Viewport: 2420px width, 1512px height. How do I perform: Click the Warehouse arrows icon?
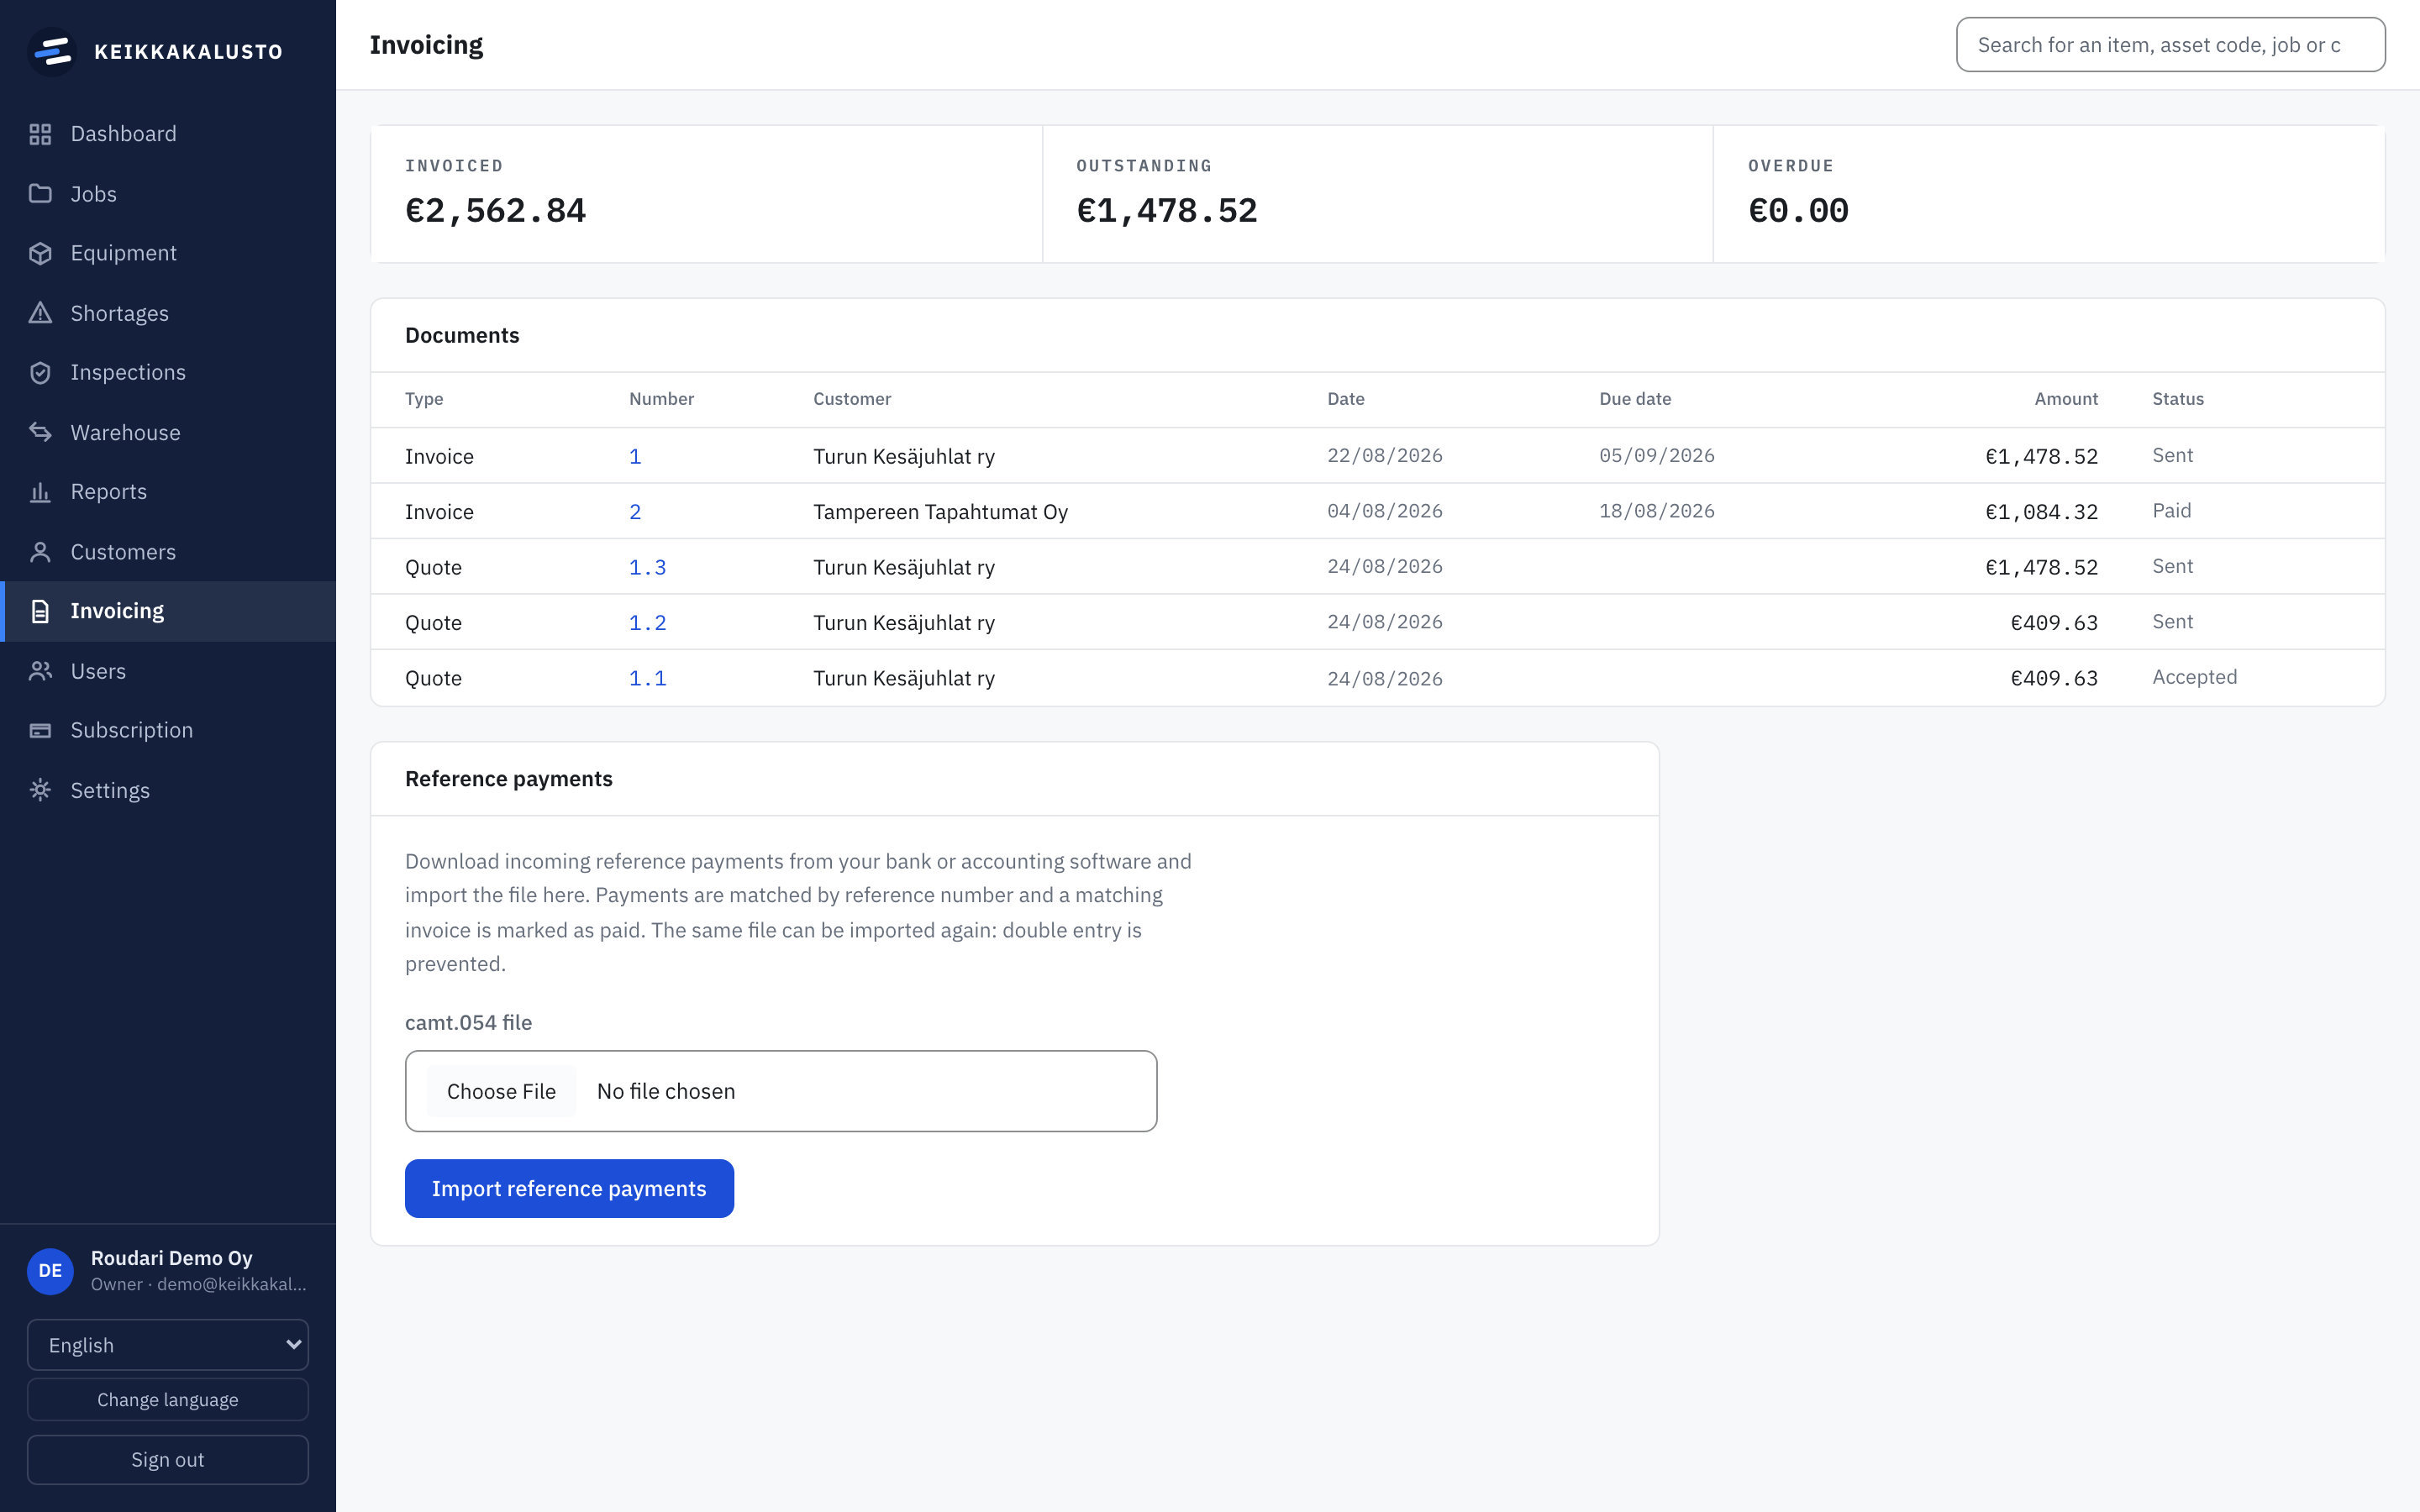(x=40, y=432)
